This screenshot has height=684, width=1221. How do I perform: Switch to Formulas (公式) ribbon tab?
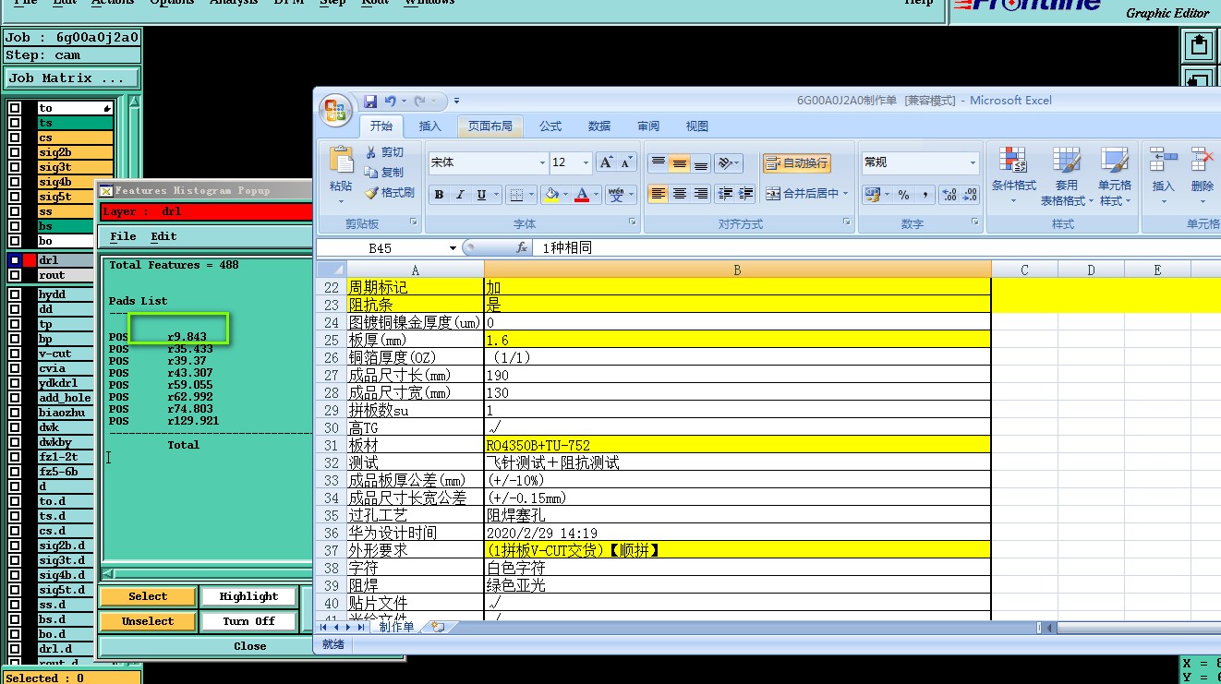[x=550, y=126]
